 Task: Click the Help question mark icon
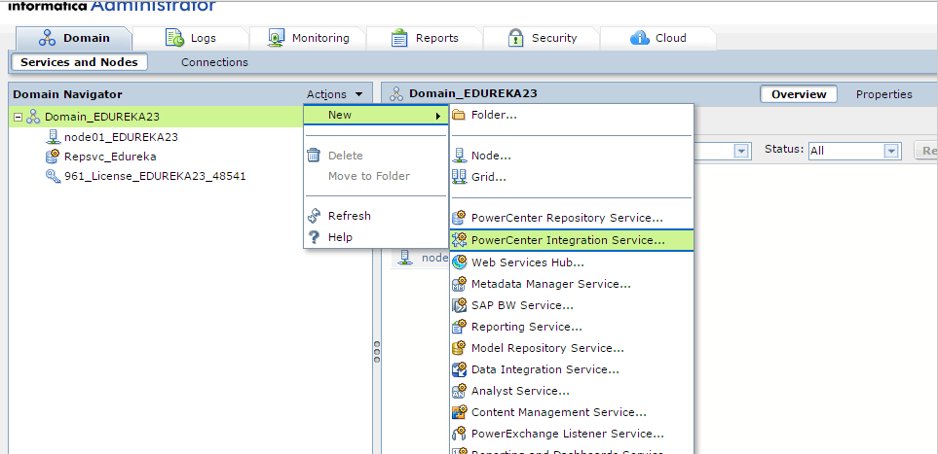point(314,237)
